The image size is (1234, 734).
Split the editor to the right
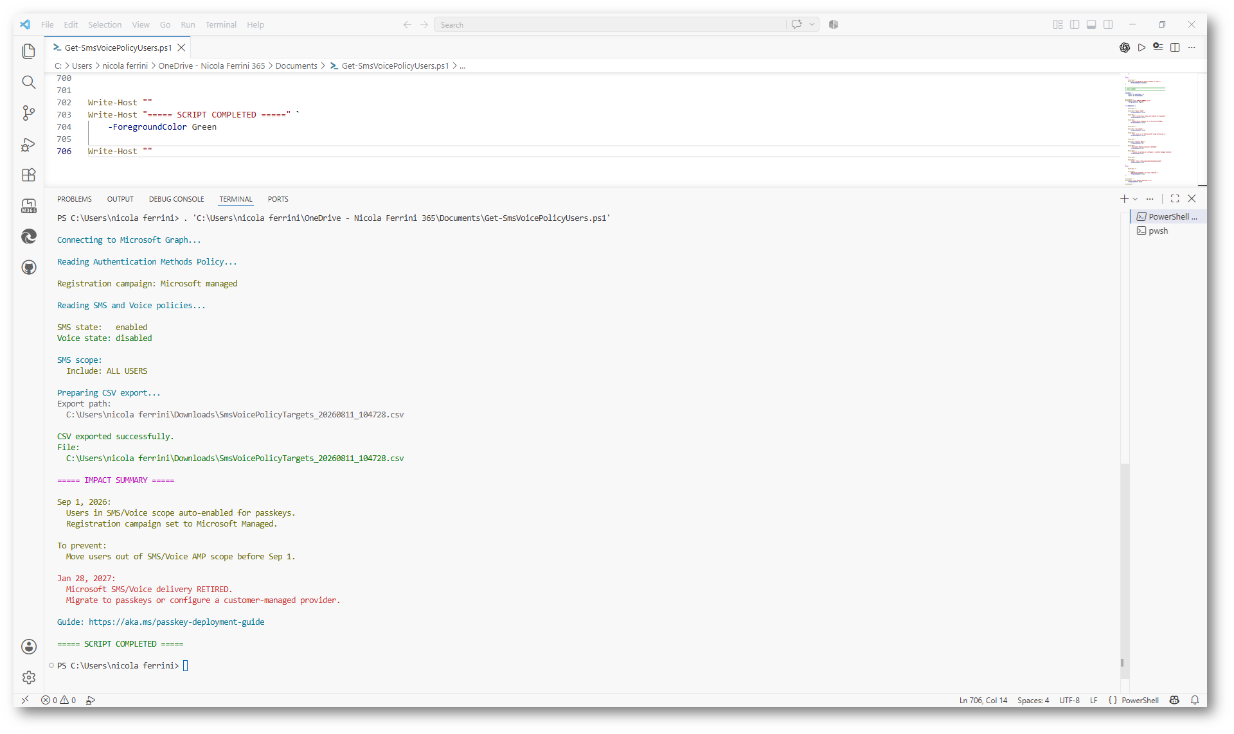[x=1175, y=48]
